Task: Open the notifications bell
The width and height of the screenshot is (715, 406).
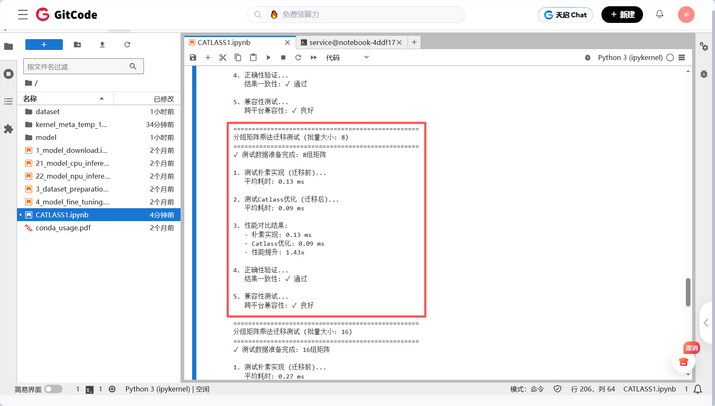Action: (x=660, y=14)
